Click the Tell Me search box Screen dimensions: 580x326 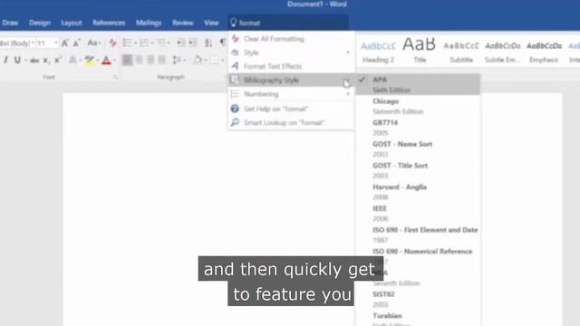pos(288,23)
